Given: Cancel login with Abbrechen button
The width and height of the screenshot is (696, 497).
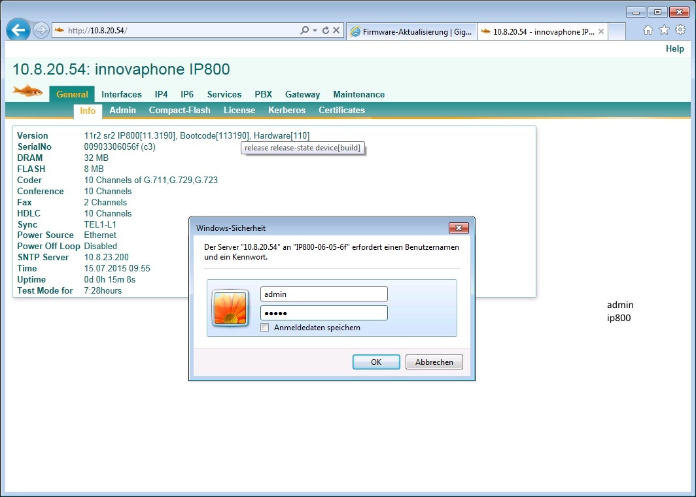Looking at the screenshot, I should [434, 362].
